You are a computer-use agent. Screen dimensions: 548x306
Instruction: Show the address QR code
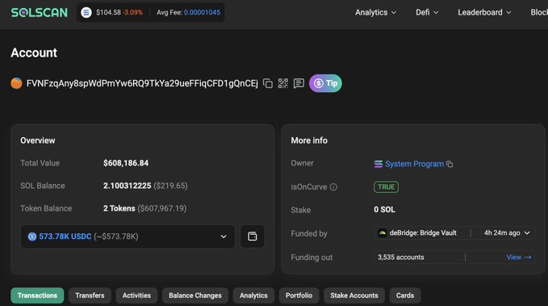pyautogui.click(x=282, y=83)
